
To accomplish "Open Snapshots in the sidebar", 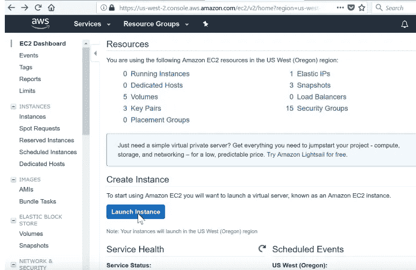I will pyautogui.click(x=34, y=246).
